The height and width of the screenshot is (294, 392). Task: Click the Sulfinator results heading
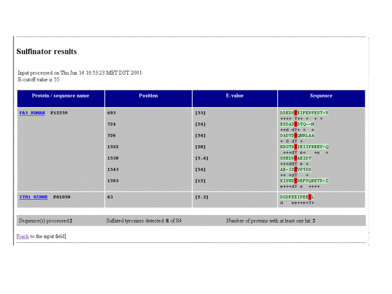pyautogui.click(x=47, y=52)
